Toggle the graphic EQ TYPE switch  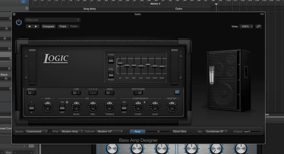(x=111, y=60)
